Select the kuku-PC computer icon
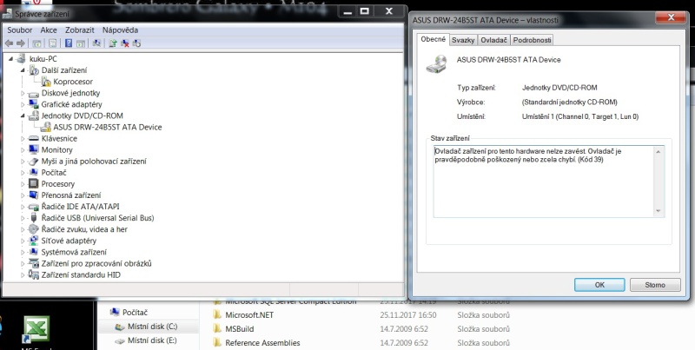This screenshot has width=695, height=350. (x=22, y=59)
